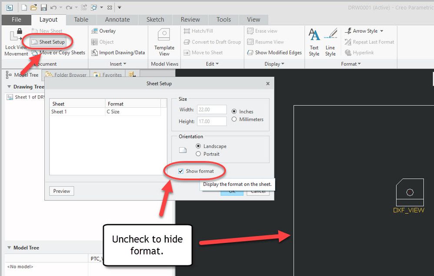Switch to the Layout ribbon tab
434x276 pixels.
click(48, 20)
